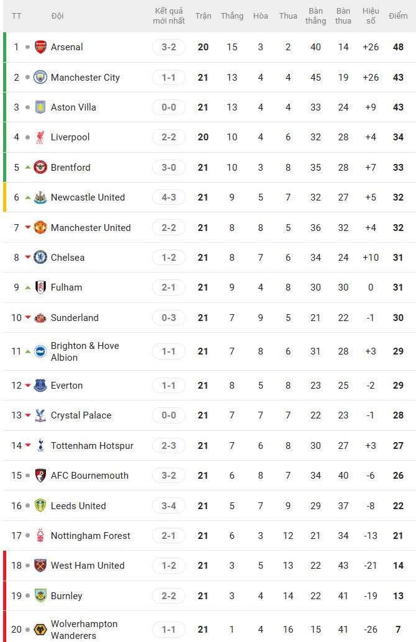
Task: Click the Chelsea club crest icon
Action: coord(40,258)
